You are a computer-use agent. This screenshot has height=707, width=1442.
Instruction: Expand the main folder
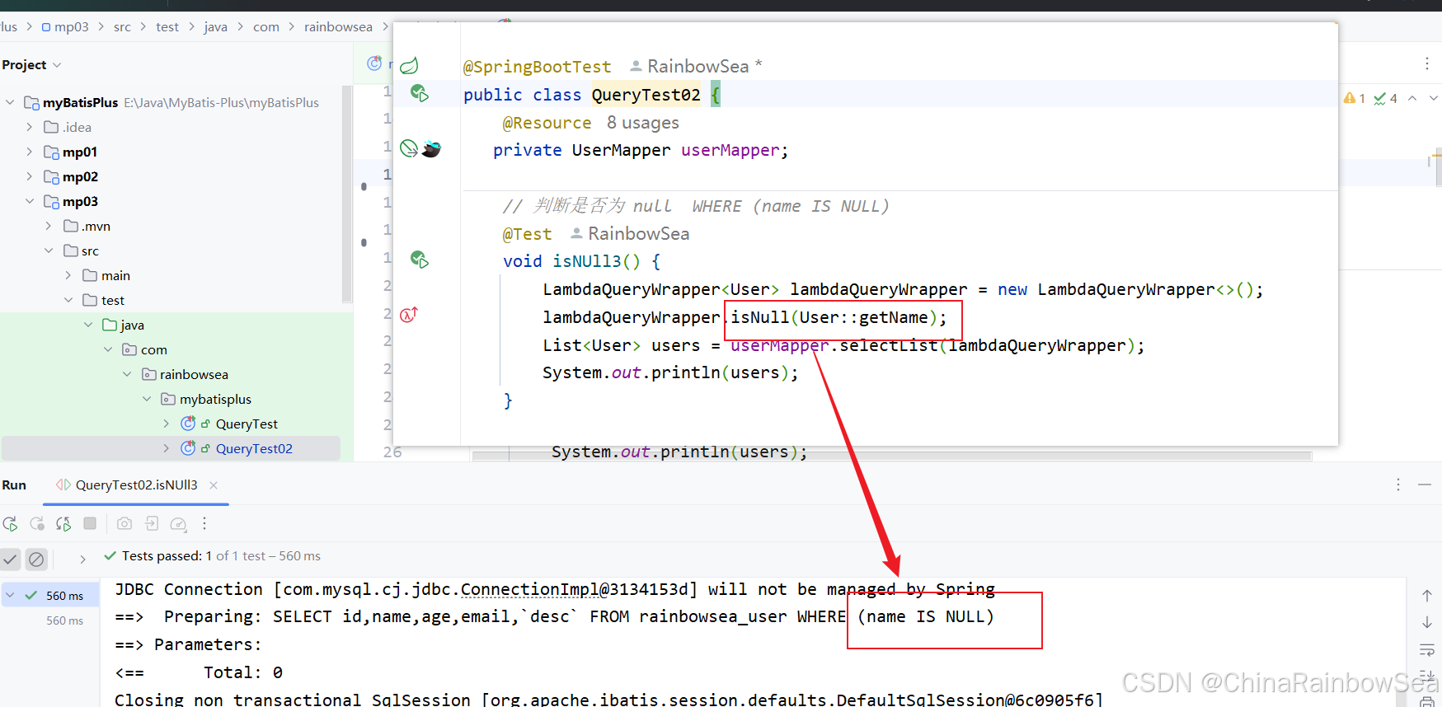[68, 275]
